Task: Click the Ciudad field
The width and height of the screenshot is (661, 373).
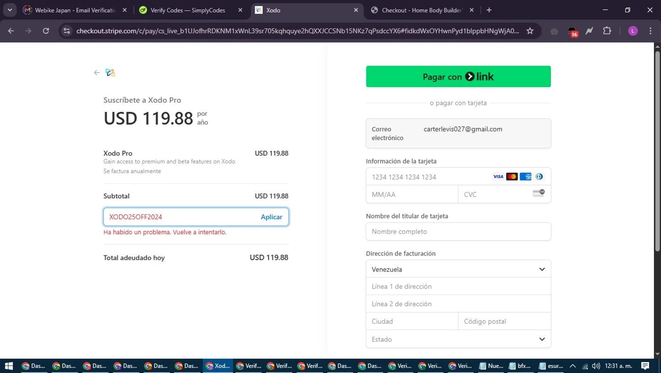Action: point(412,321)
